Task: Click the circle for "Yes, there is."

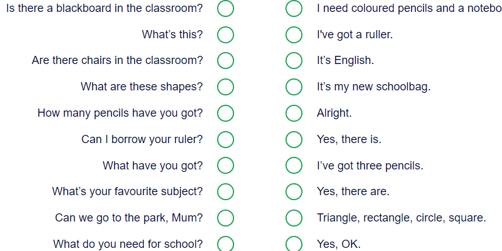Action: point(294,139)
